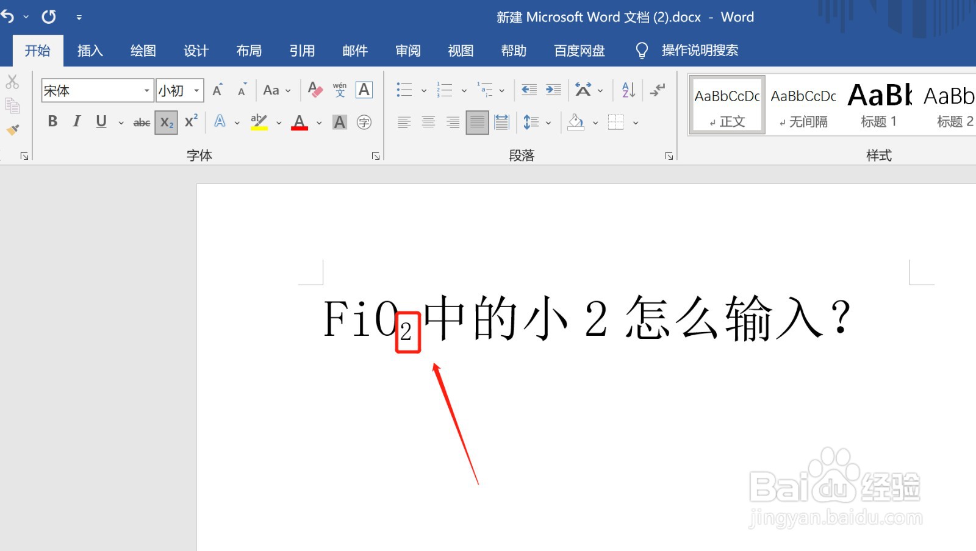The height and width of the screenshot is (551, 976).
Task: Open the 邮件 ribbon tab
Action: pos(355,51)
